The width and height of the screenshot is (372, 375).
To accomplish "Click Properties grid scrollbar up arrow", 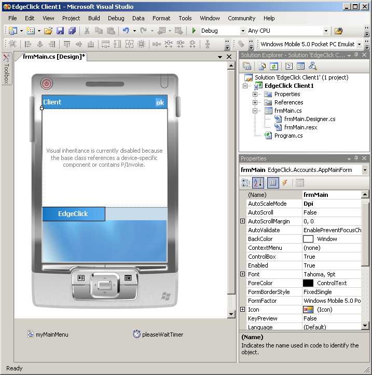I will coord(365,194).
